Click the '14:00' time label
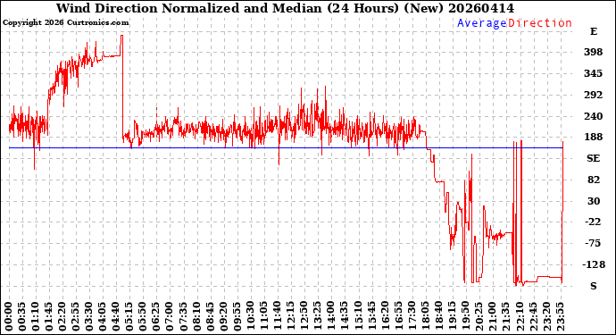 [331, 317]
